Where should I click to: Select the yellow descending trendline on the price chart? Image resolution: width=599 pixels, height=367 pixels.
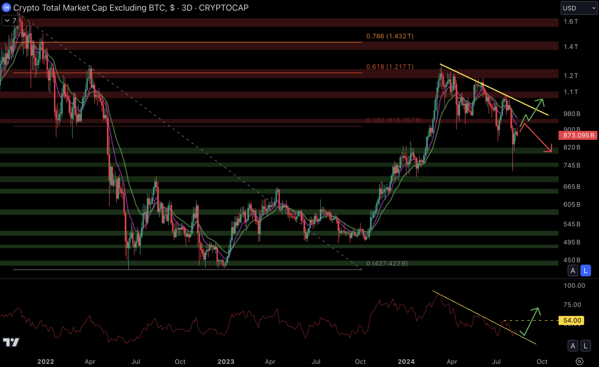click(x=493, y=89)
